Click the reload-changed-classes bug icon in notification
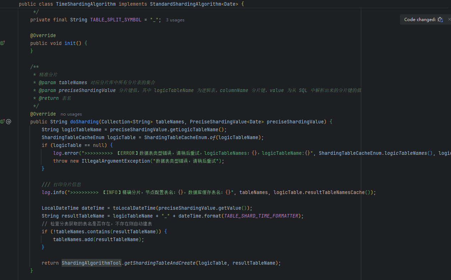Image resolution: width=451 pixels, height=280 pixels. 440,20
